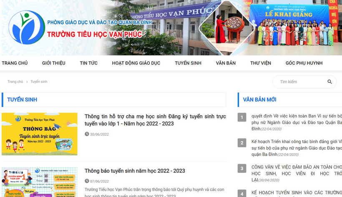This screenshot has height=197, width=342.
Task: Open the yellow Thông báo tuyển sinh trực tuyến thumbnail
Action: [x=40, y=134]
